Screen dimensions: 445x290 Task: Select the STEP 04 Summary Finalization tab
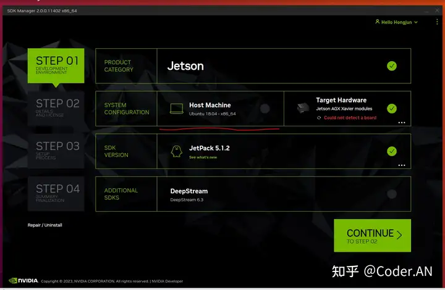[56, 194]
